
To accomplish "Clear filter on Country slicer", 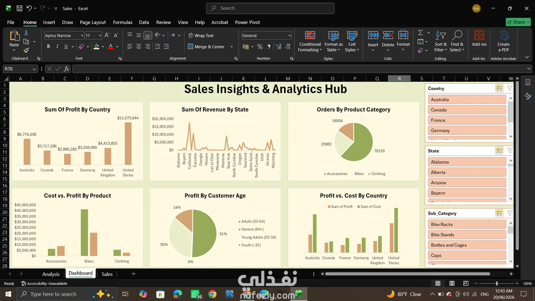I will coord(510,88).
